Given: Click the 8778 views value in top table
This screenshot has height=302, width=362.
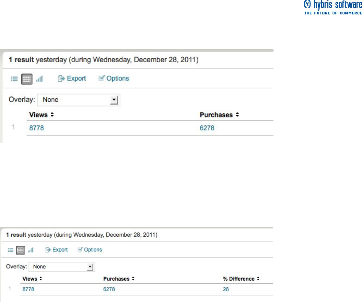Looking at the screenshot, I should [36, 128].
